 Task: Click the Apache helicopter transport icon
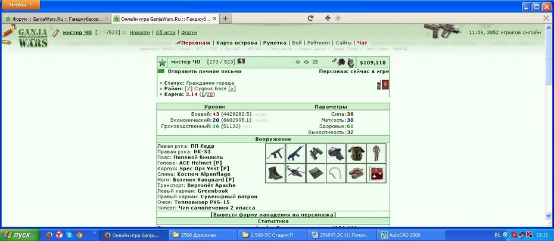pos(295,173)
